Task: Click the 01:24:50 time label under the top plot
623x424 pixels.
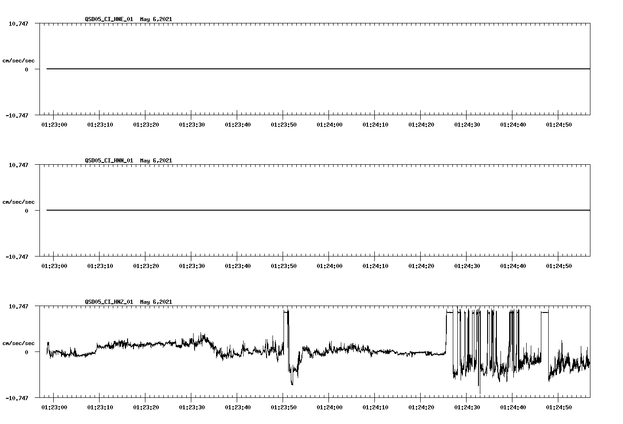Action: [x=558, y=123]
